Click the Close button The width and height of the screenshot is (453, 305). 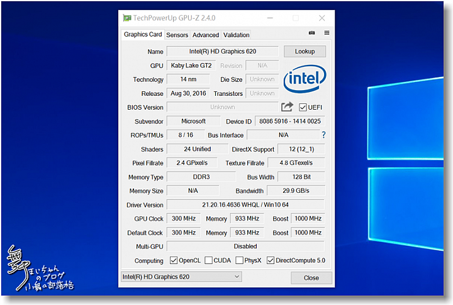pos(311,278)
